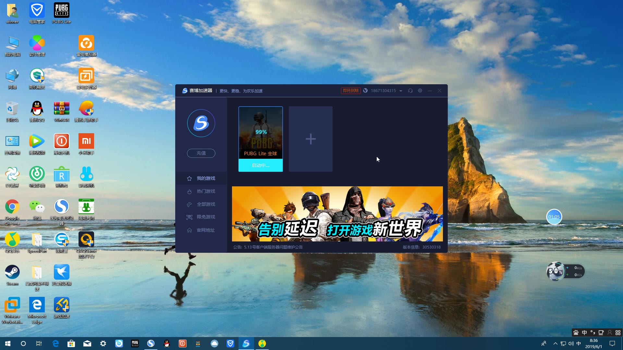Screen dimensions: 623x350
Task: Open 腾讯视频 desktop icon
Action: point(37,144)
